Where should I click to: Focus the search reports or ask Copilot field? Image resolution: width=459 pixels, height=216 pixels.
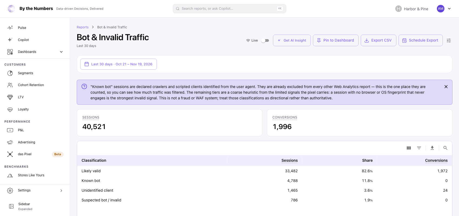[x=229, y=9]
